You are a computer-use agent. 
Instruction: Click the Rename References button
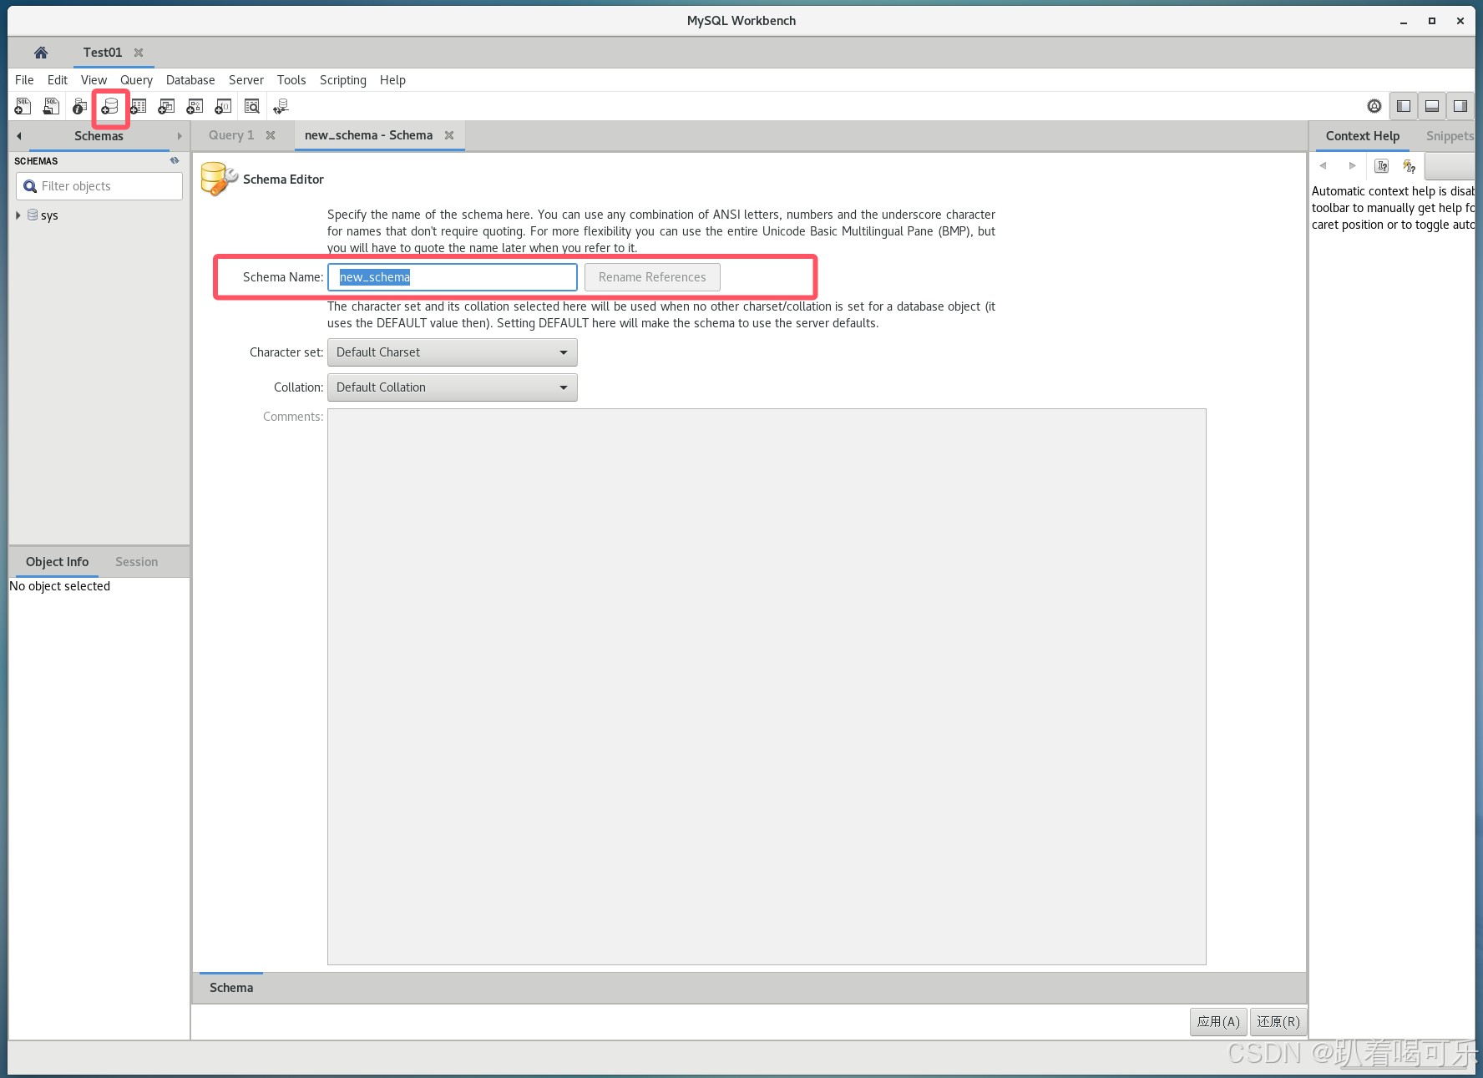click(x=652, y=277)
